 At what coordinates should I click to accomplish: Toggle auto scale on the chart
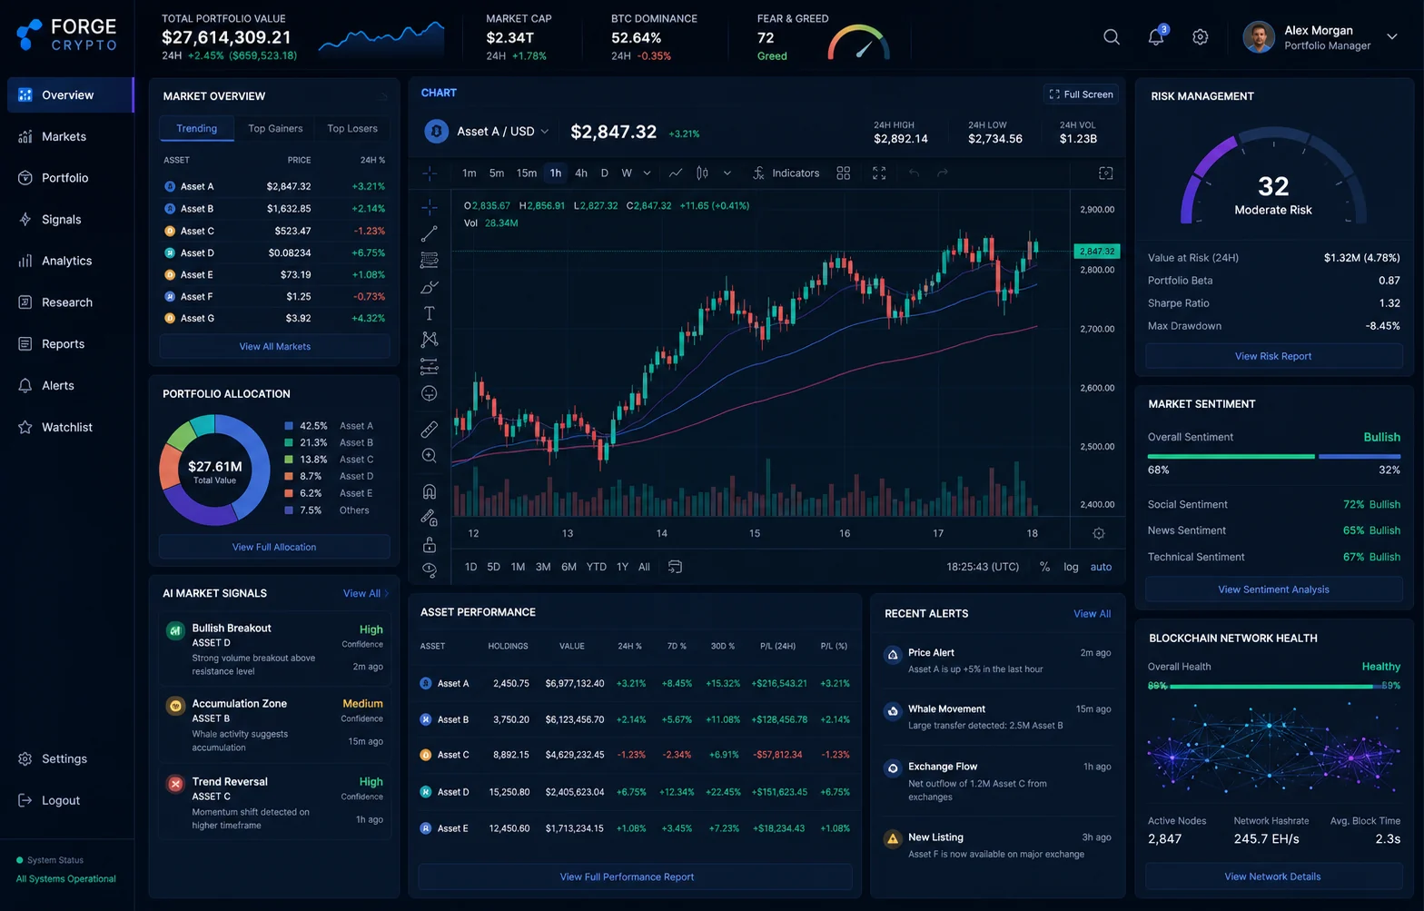point(1101,567)
